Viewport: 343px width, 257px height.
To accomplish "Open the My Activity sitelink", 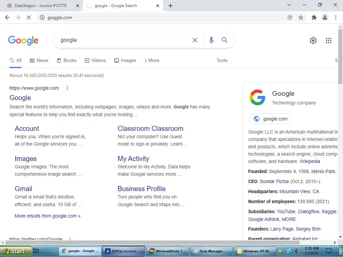I will point(133,159).
